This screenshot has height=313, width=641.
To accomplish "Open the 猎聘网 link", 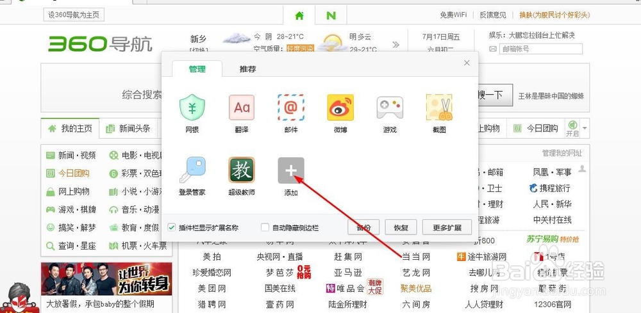I will pyautogui.click(x=212, y=305).
